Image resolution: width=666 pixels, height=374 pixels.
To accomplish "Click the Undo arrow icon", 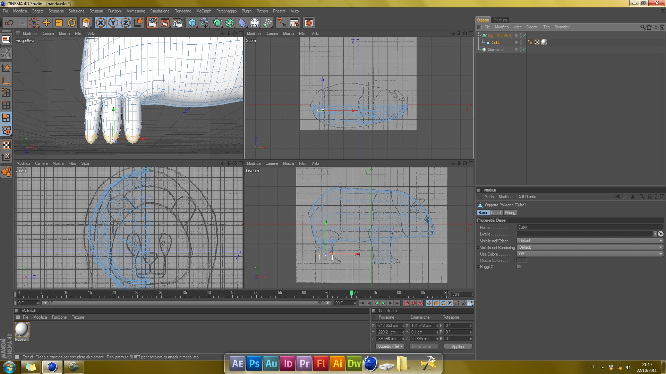I will pos(9,23).
